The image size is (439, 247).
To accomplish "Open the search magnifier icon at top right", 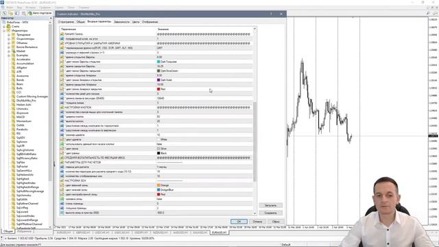I will [428, 13].
